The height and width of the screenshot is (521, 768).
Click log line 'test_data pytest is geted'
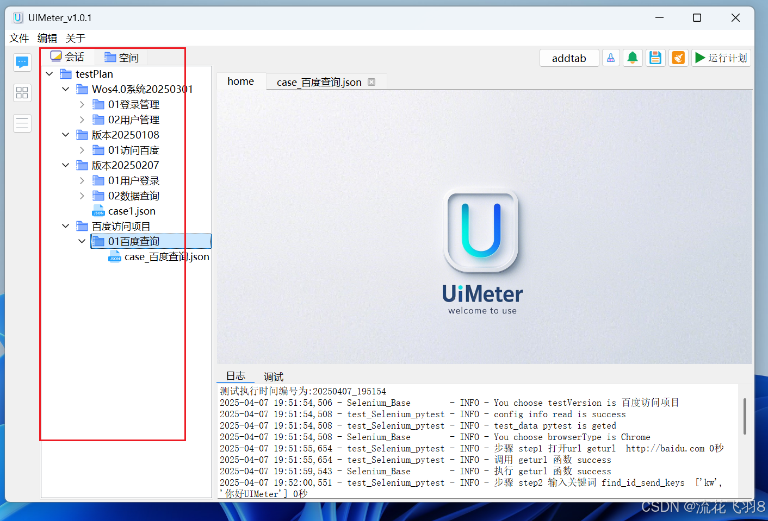pyautogui.click(x=418, y=425)
